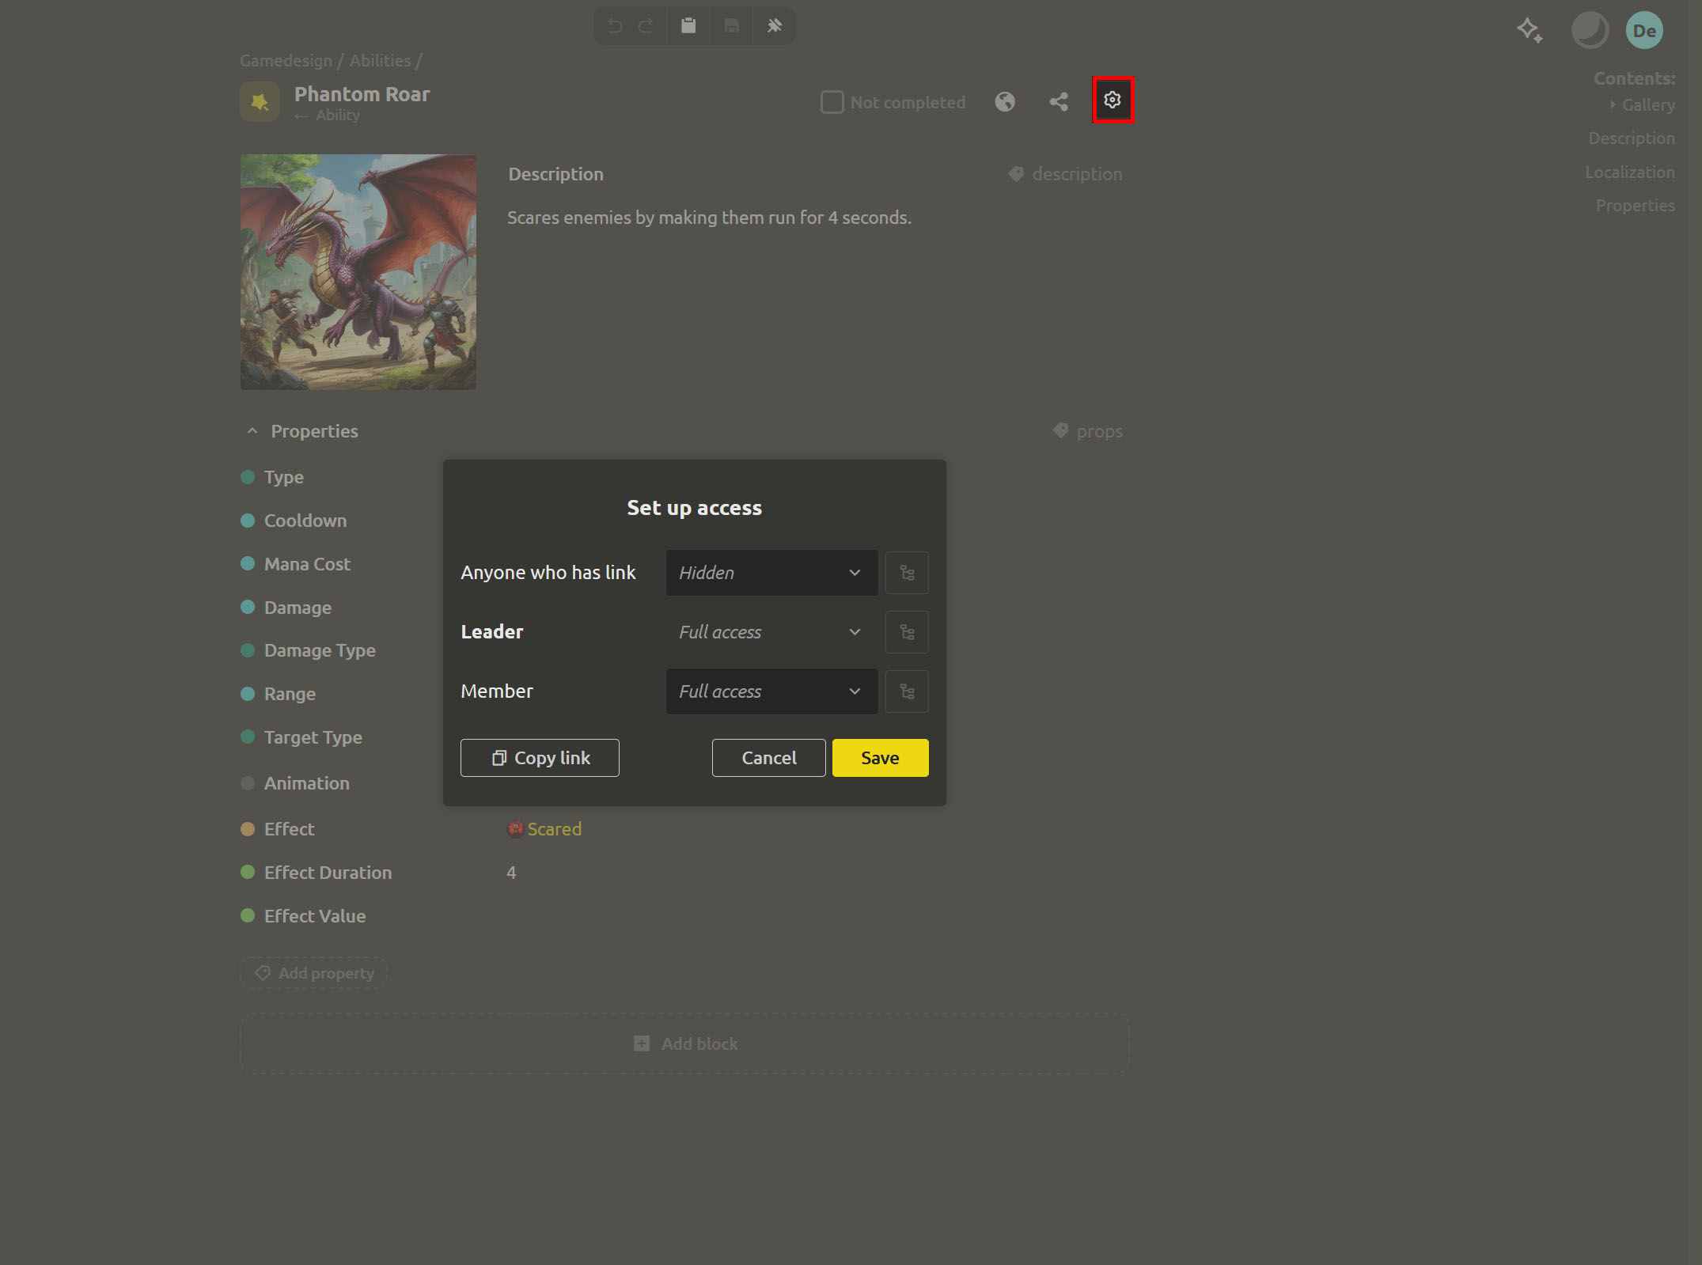Open the Member Full access dropdown
The height and width of the screenshot is (1265, 1702).
coord(771,691)
